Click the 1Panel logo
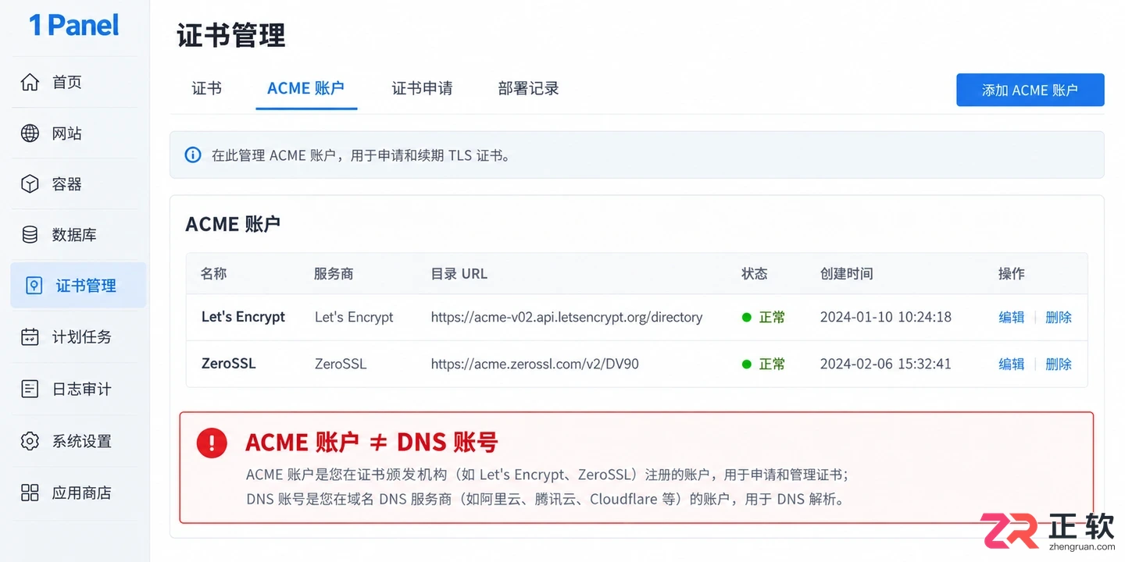1125x562 pixels. tap(74, 25)
